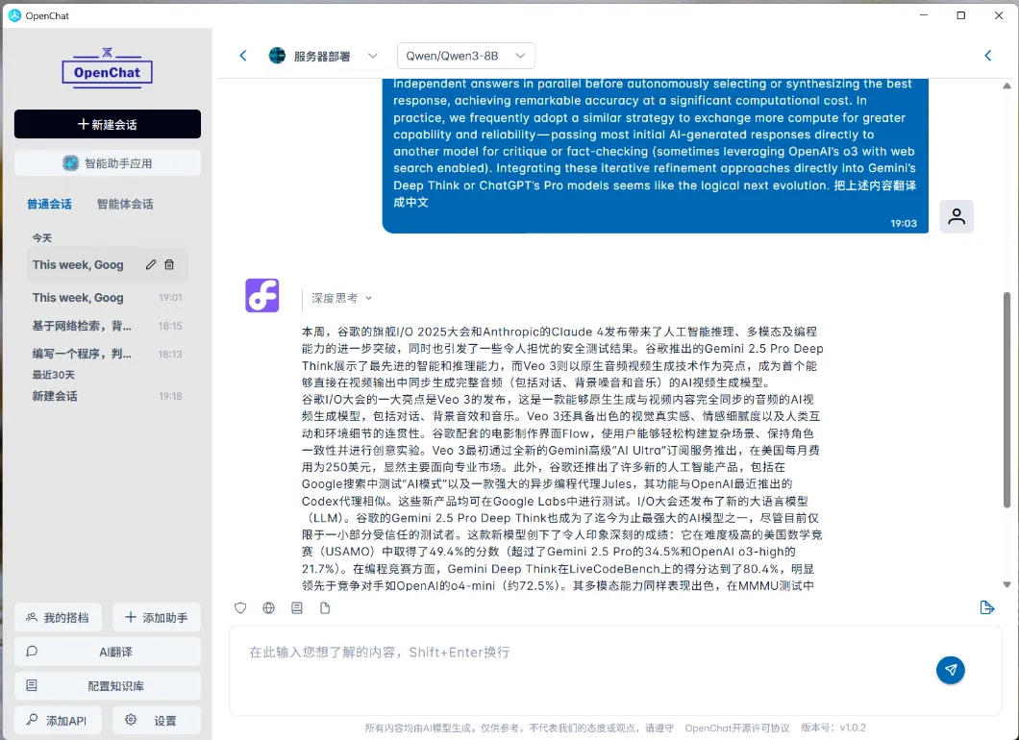Click the OpenChat logo in the sidebar
Image resolution: width=1019 pixels, height=740 pixels.
(108, 69)
